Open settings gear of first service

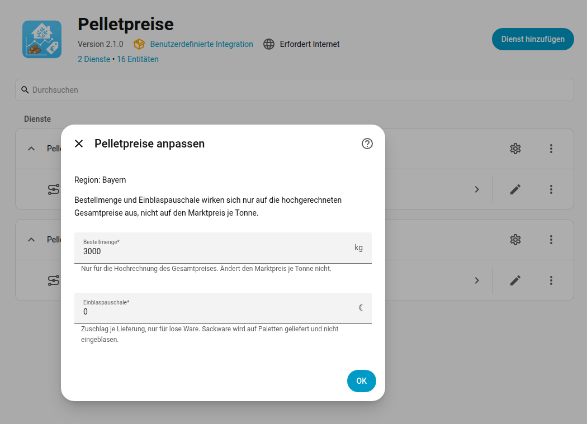(x=515, y=149)
